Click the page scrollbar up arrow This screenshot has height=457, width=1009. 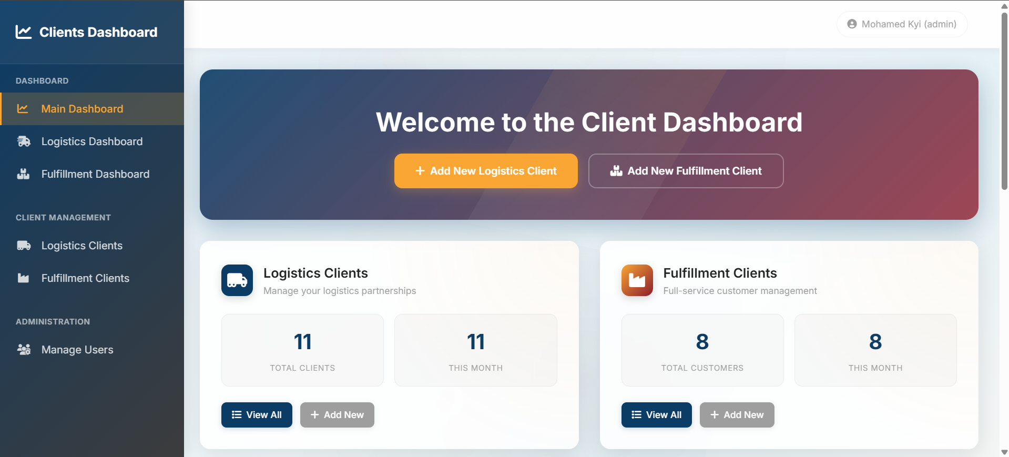pos(1004,6)
